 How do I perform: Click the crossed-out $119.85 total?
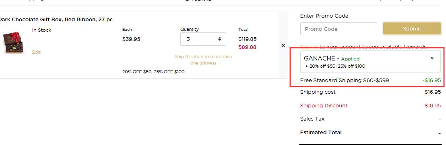247,39
